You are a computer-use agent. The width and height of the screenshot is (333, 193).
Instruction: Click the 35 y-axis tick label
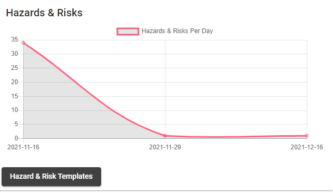14,39
